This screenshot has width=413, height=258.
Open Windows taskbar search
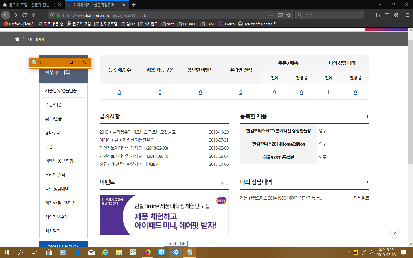click(21, 252)
